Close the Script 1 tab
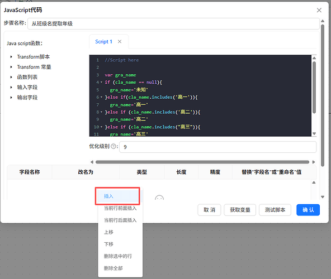The height and width of the screenshot is (279, 331). 120,41
